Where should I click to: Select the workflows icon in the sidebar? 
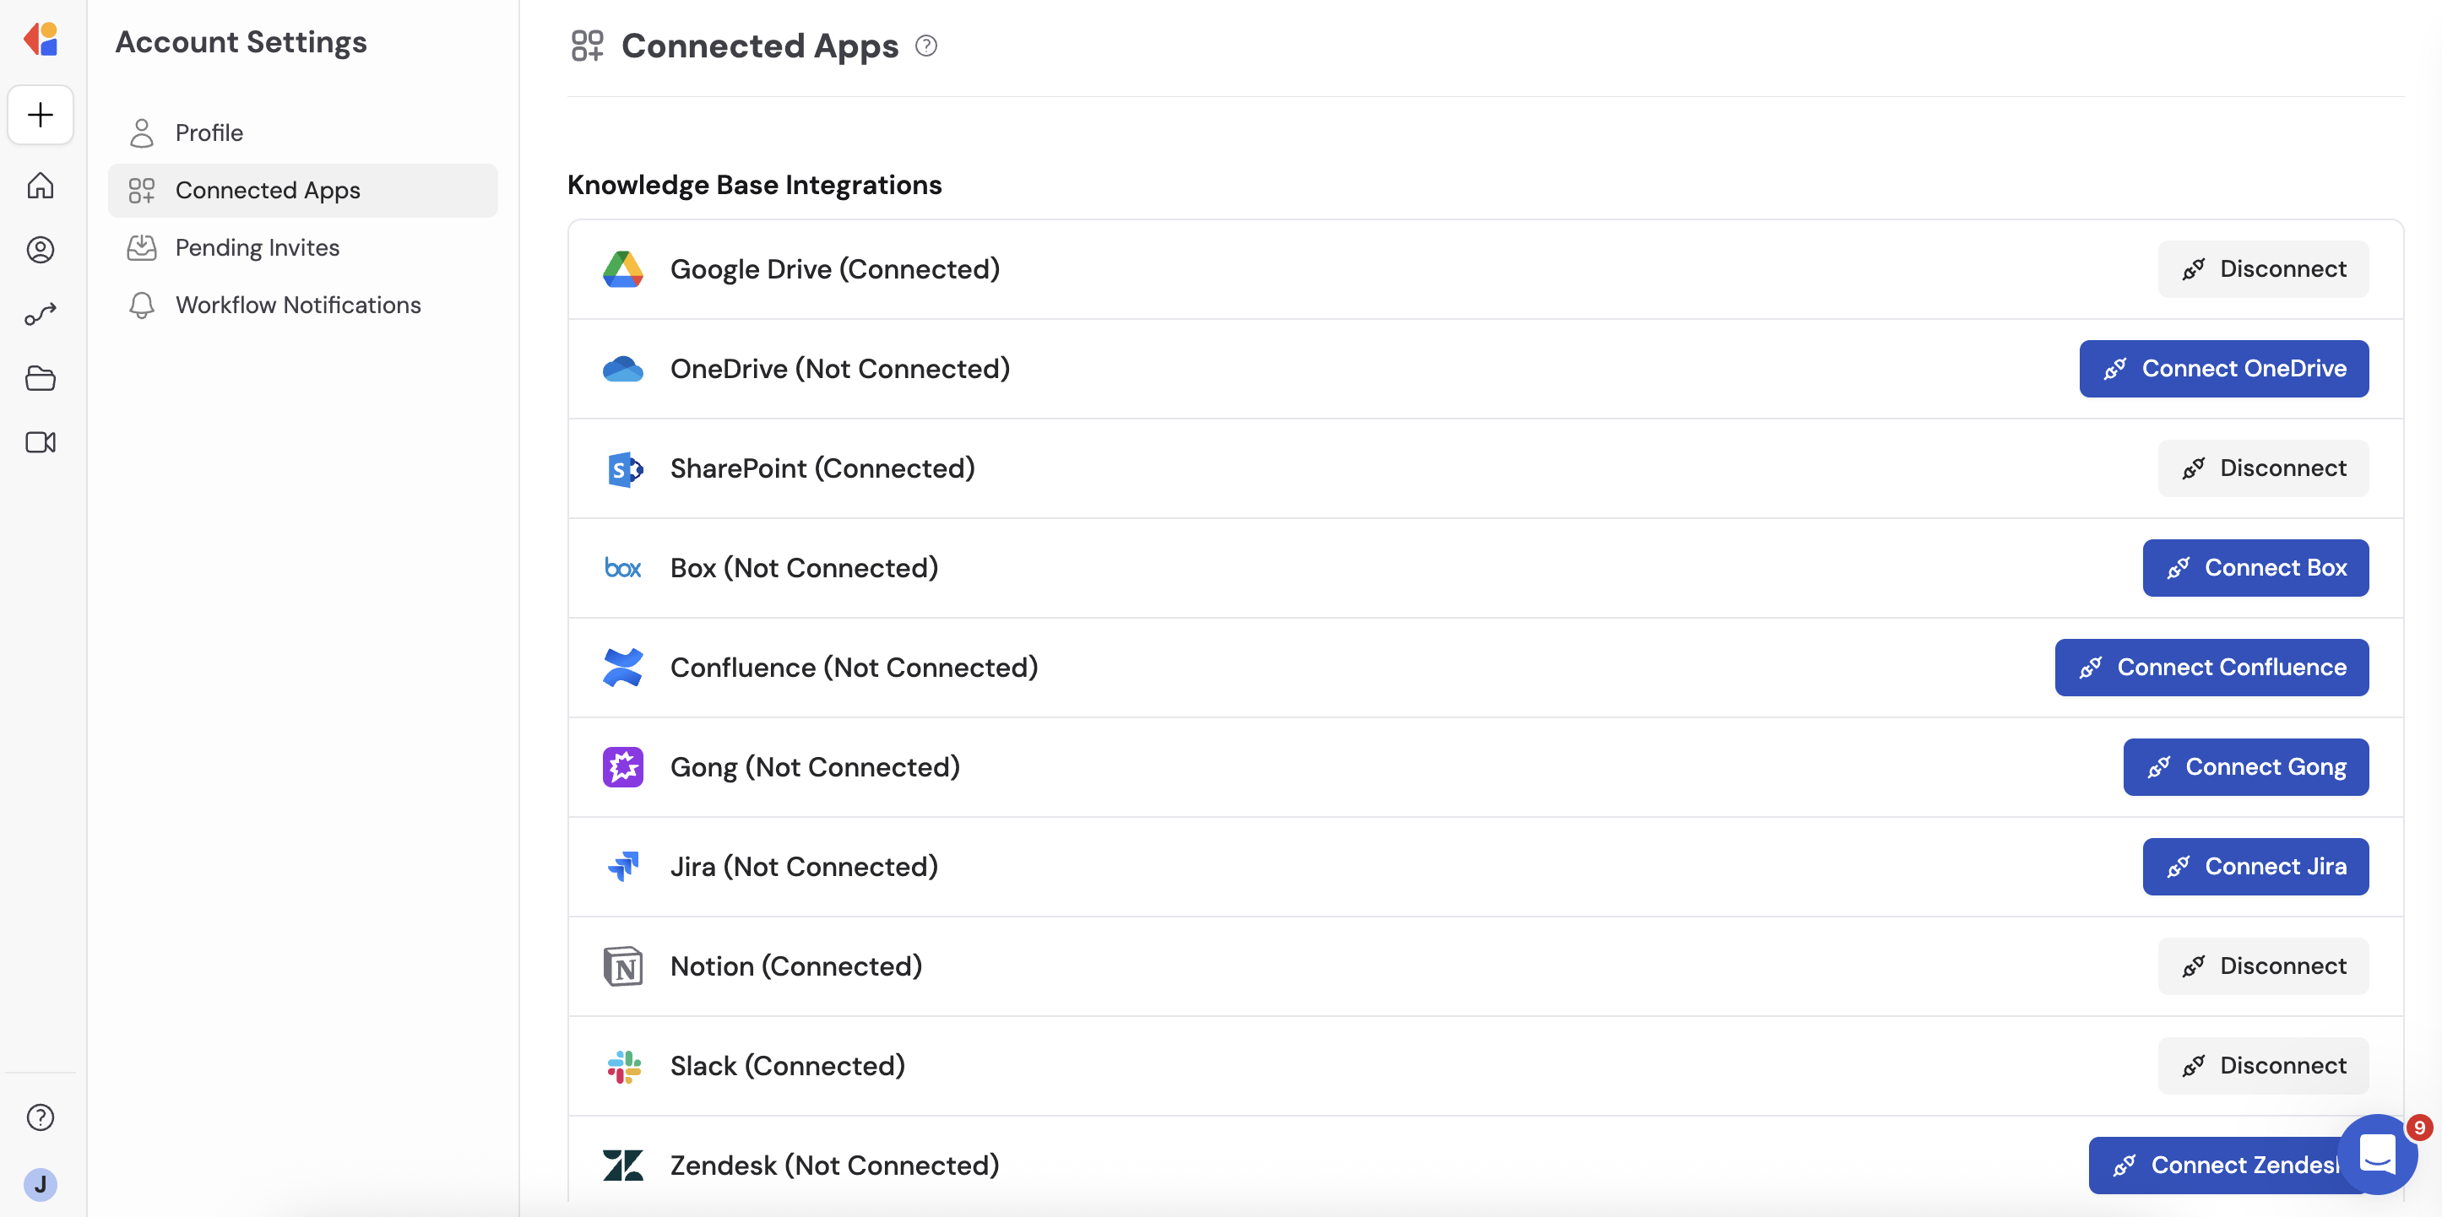tap(40, 314)
